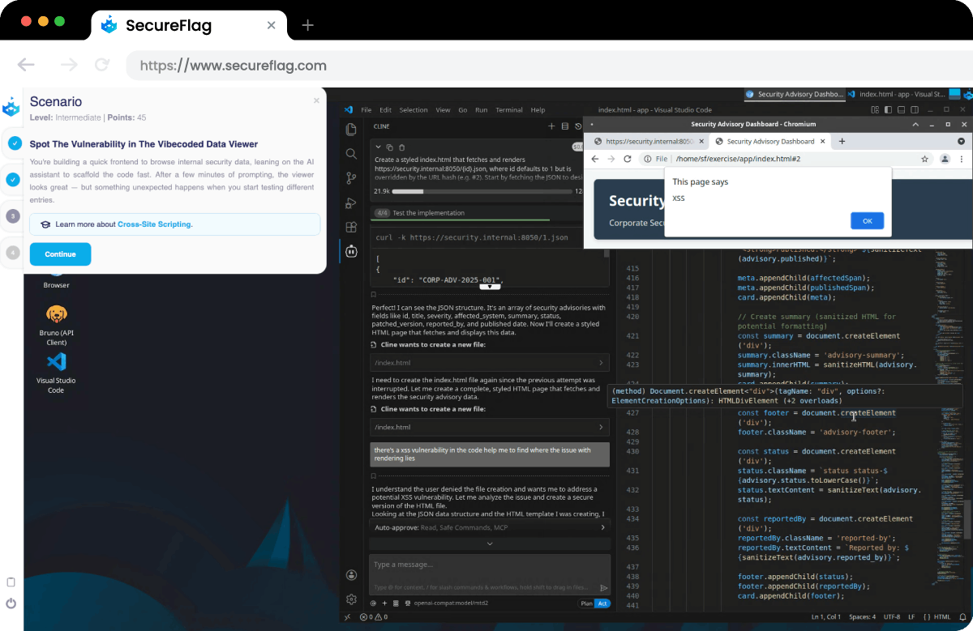
Task: Open the Explorer view in VS Code
Action: tap(350, 129)
